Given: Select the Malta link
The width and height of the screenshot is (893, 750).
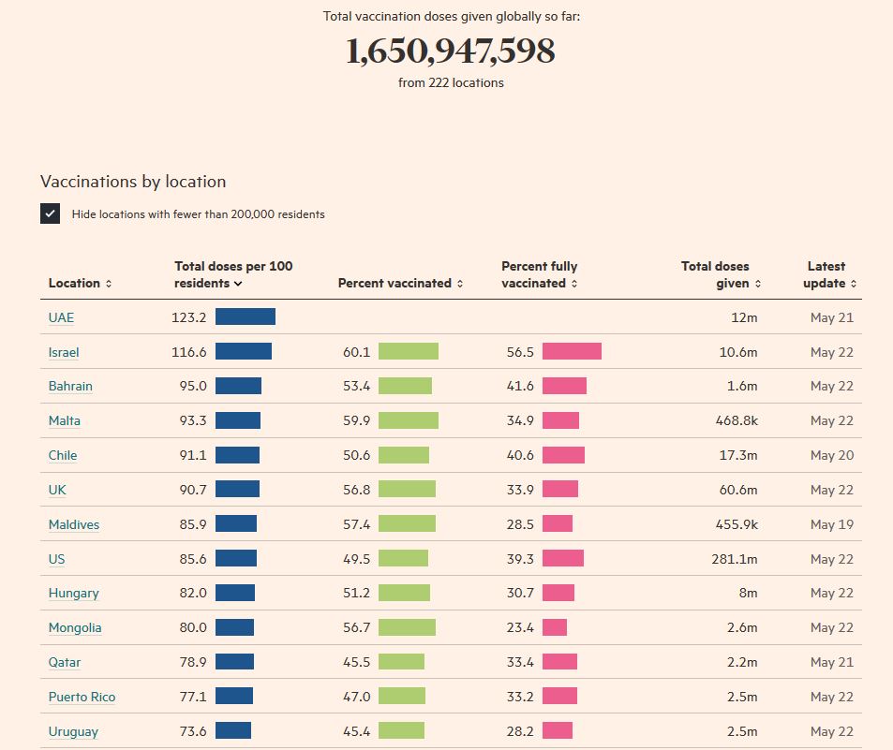Looking at the screenshot, I should pyautogui.click(x=65, y=421).
